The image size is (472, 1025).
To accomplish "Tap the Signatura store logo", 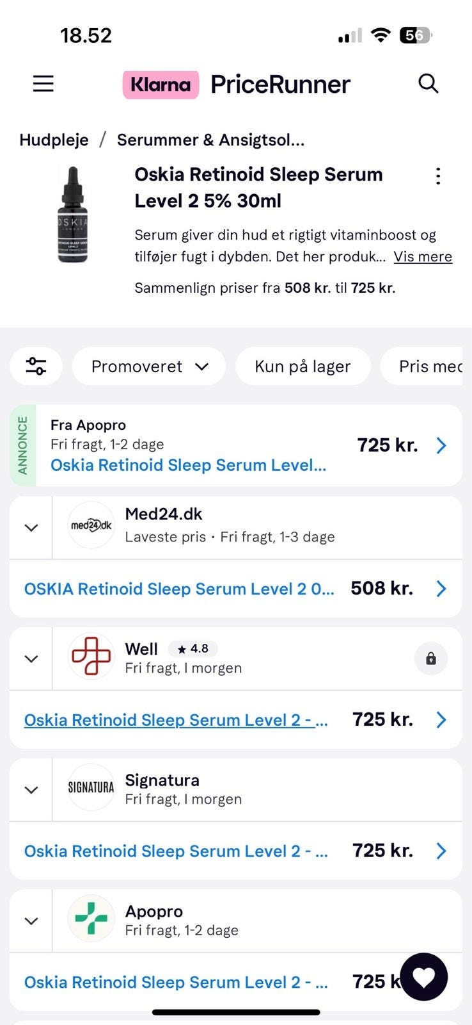I will click(91, 787).
